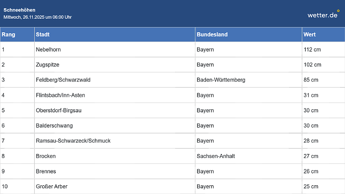Select the date line Mittwoch, 26.11.2025

38,17
